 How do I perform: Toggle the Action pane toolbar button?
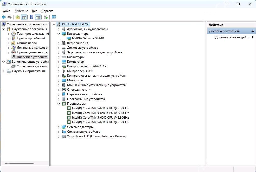pos(38,17)
